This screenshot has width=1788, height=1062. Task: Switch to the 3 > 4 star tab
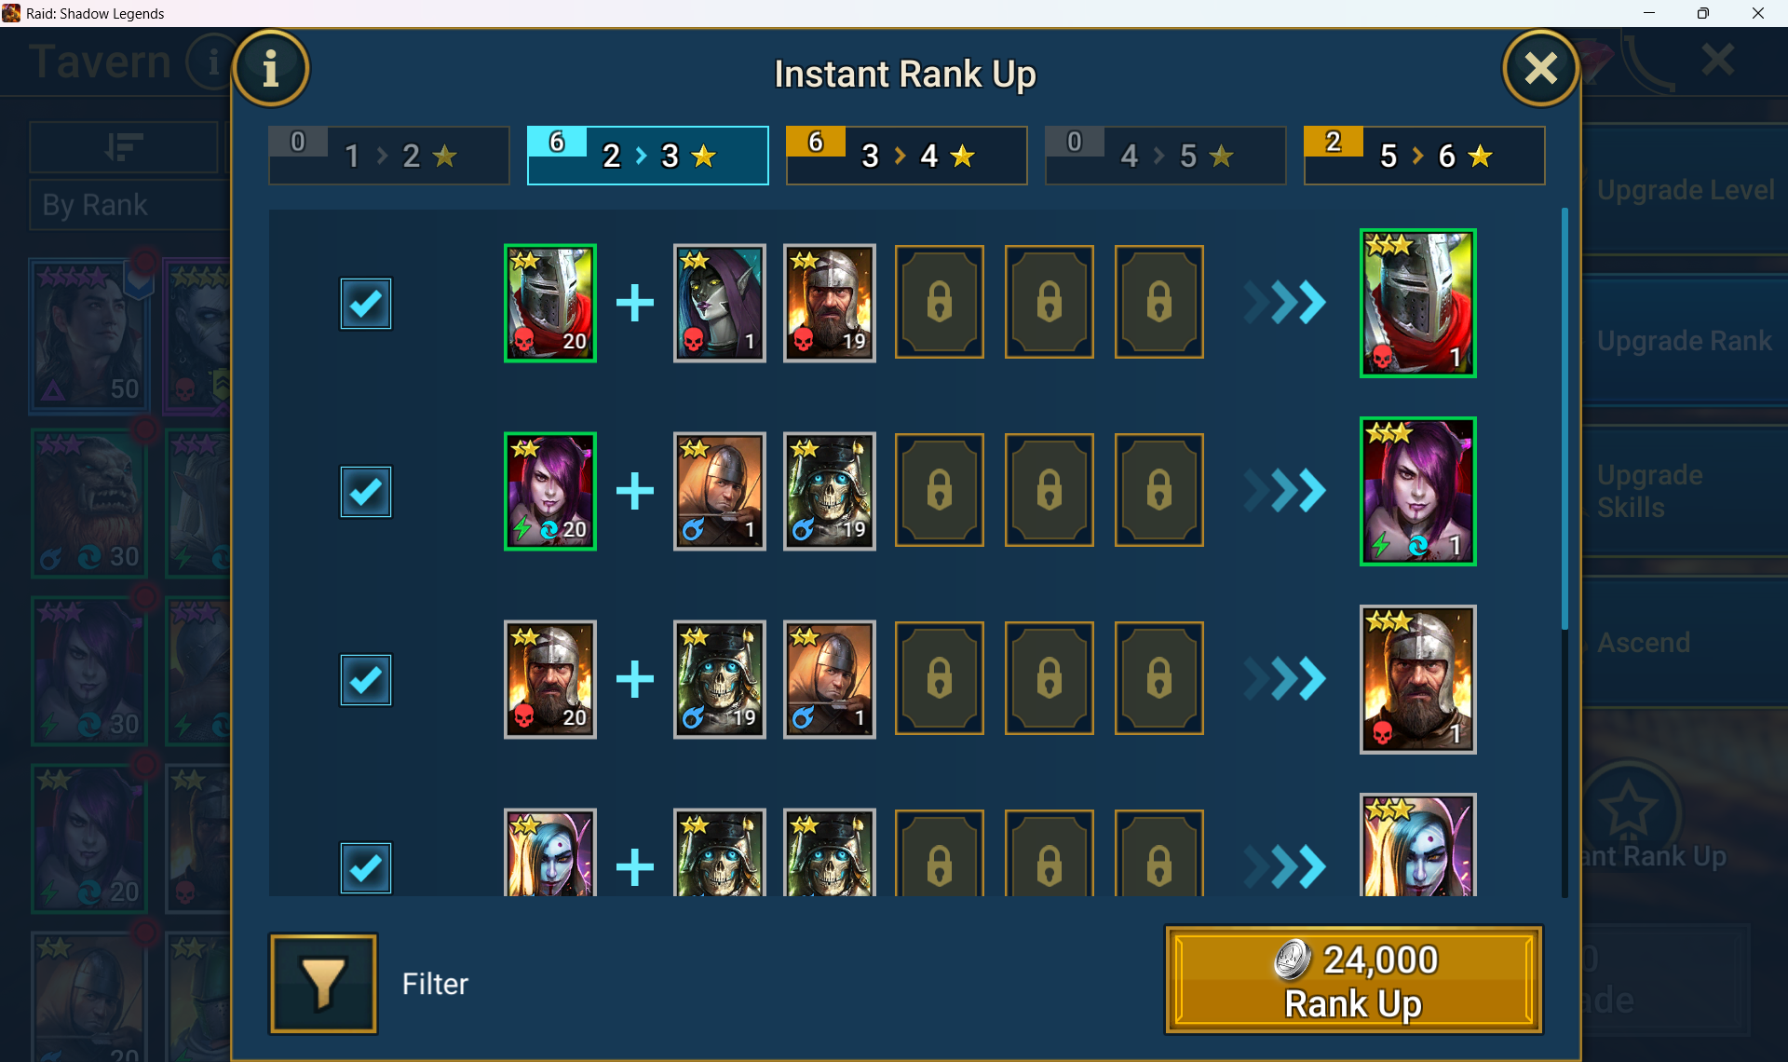906,156
